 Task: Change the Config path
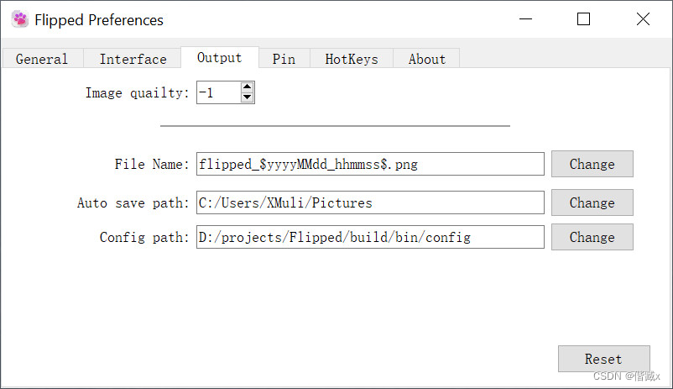pos(592,237)
